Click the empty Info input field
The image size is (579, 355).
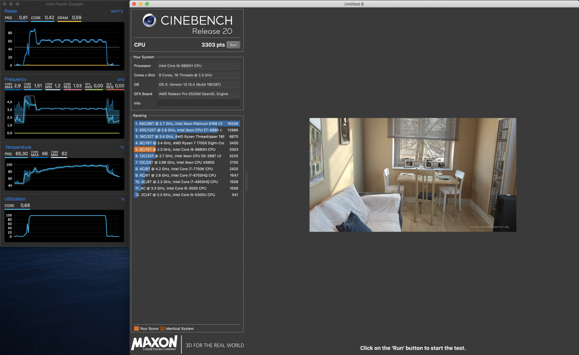coord(198,103)
